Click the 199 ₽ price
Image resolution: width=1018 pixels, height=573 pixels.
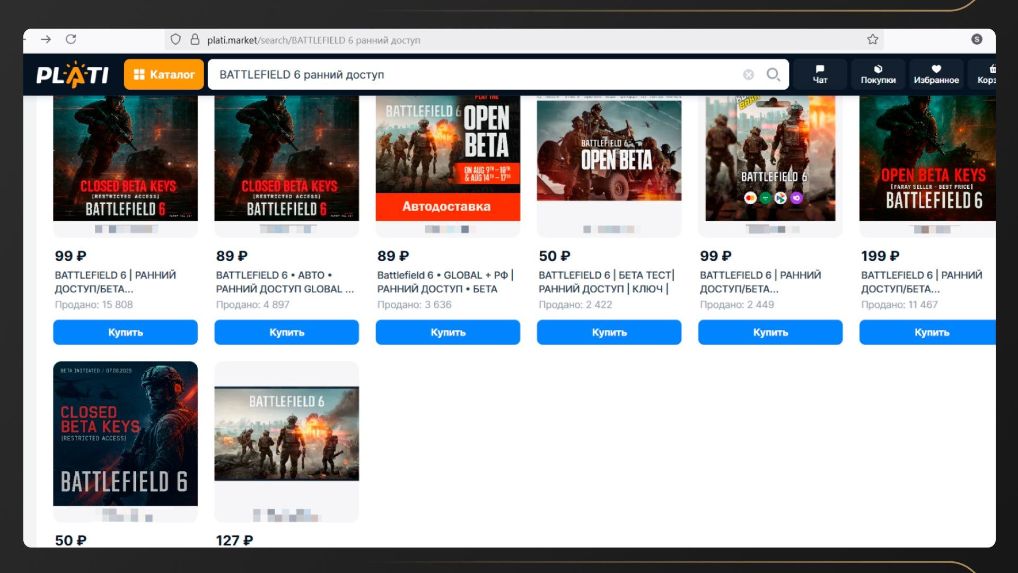pos(880,256)
